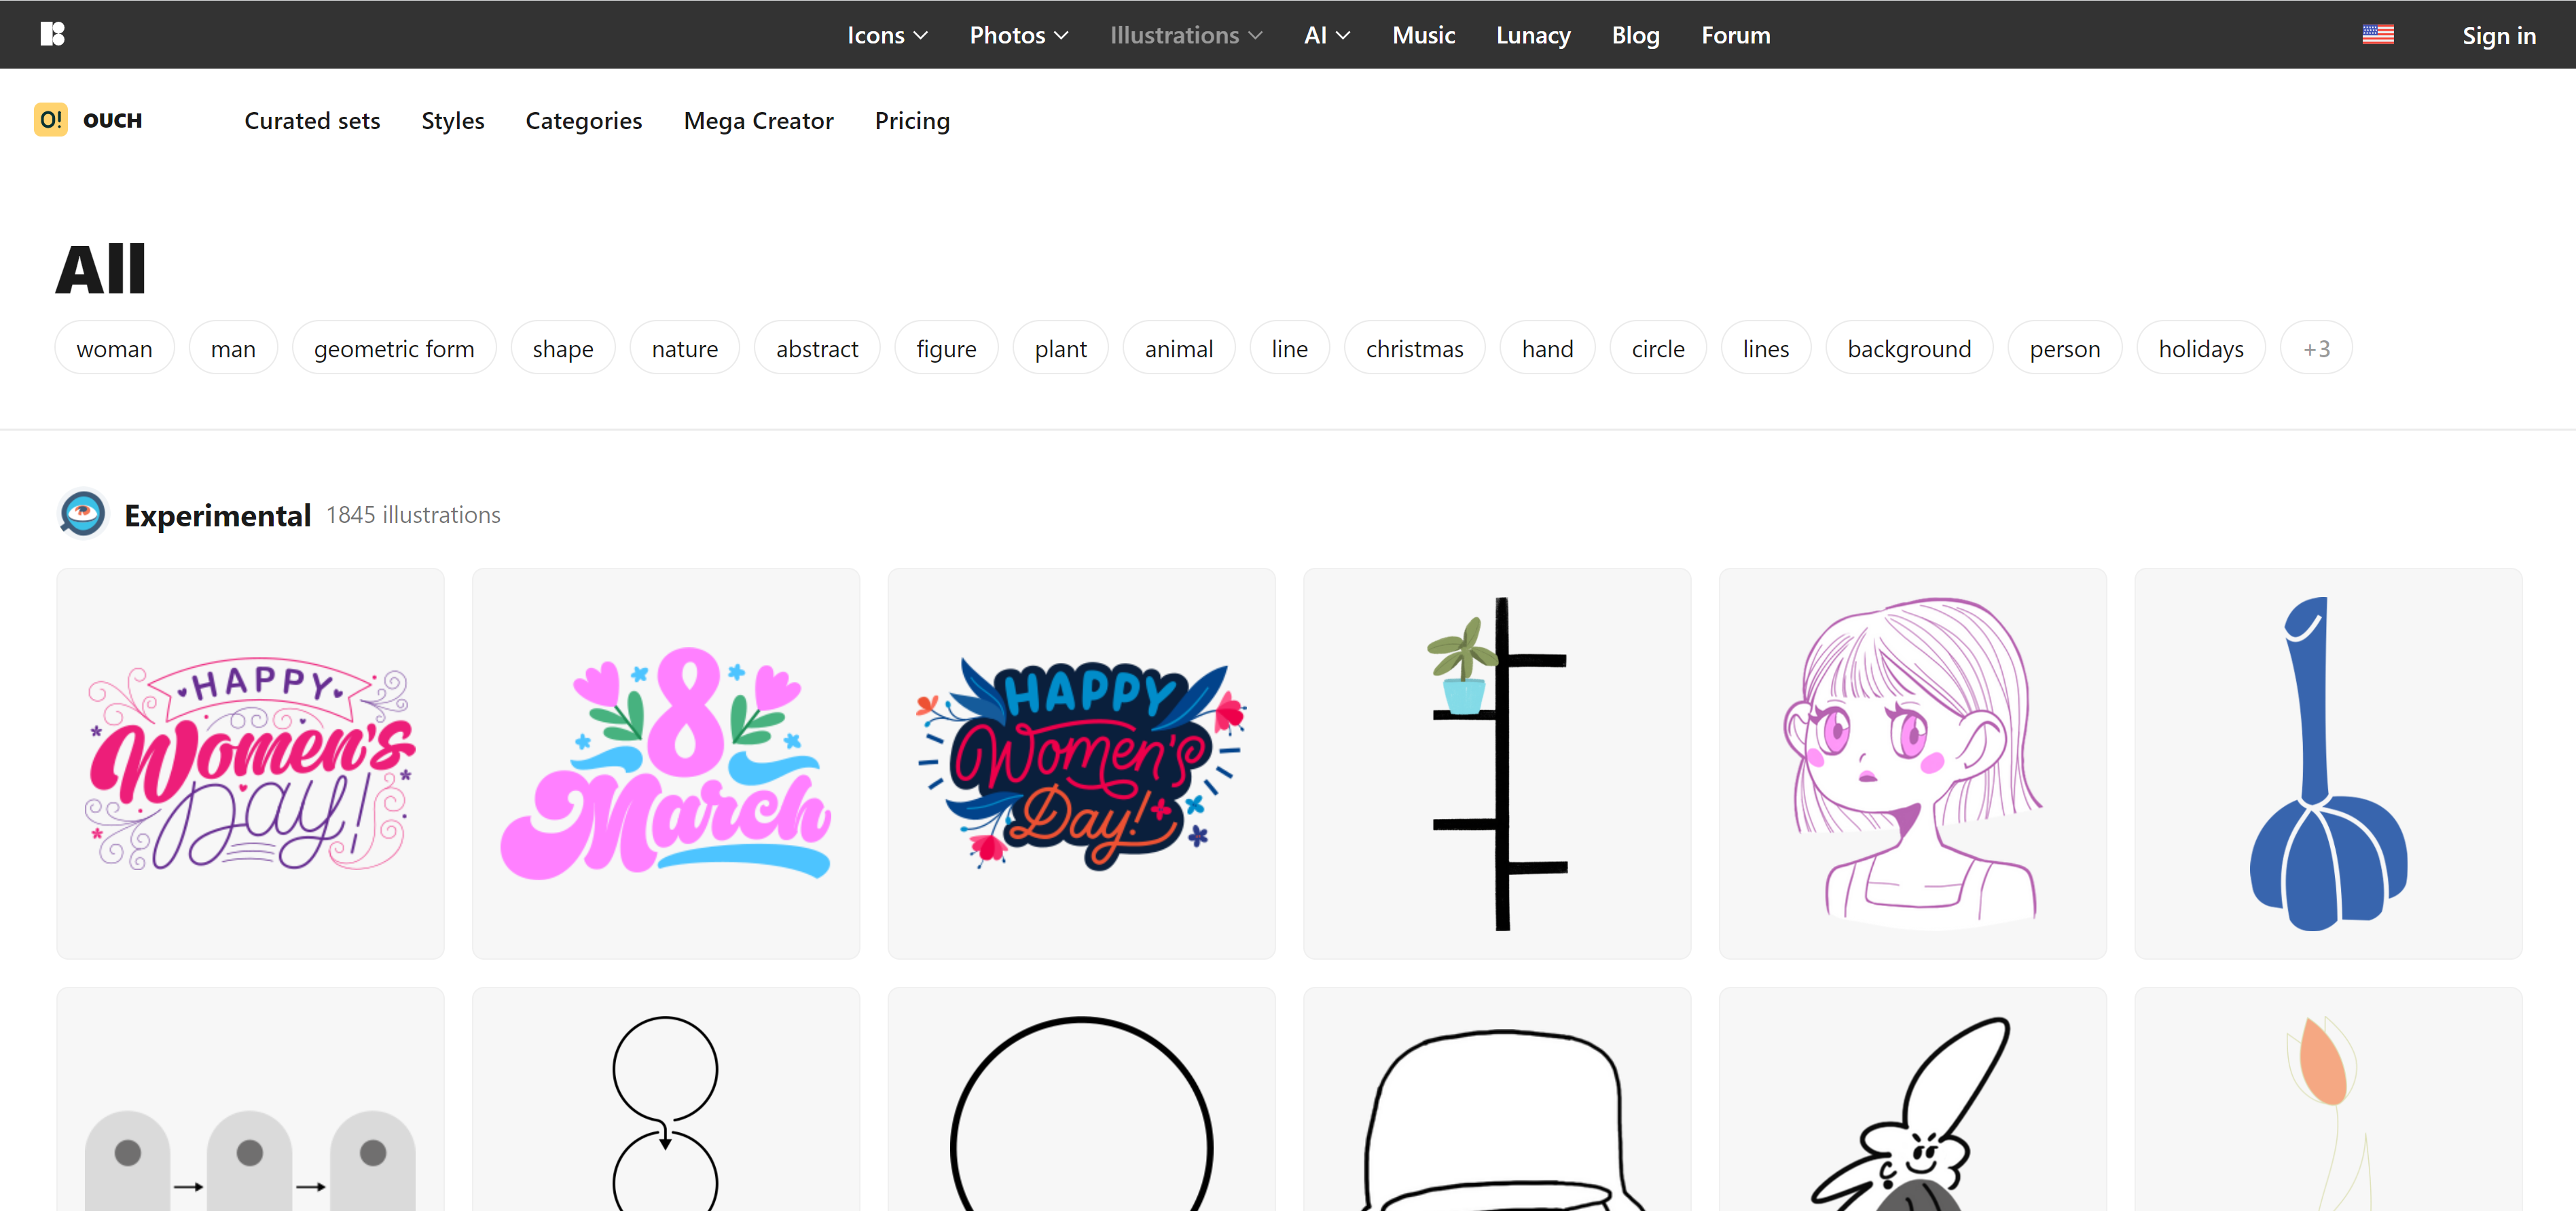Open Curated sets page
The height and width of the screenshot is (1211, 2576).
coord(312,121)
